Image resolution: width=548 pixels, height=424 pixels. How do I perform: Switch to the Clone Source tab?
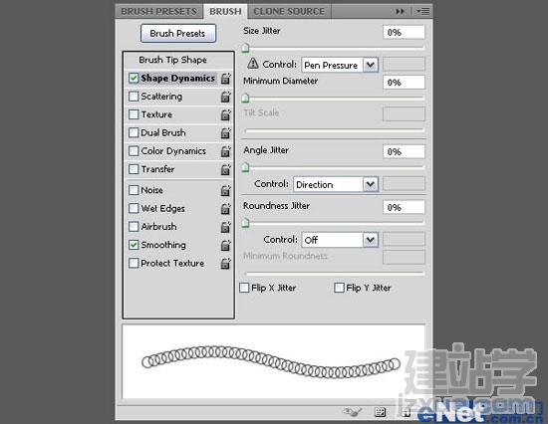tap(289, 12)
